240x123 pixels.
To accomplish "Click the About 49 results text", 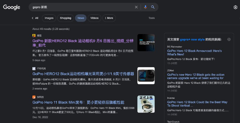I will pos(51,29).
